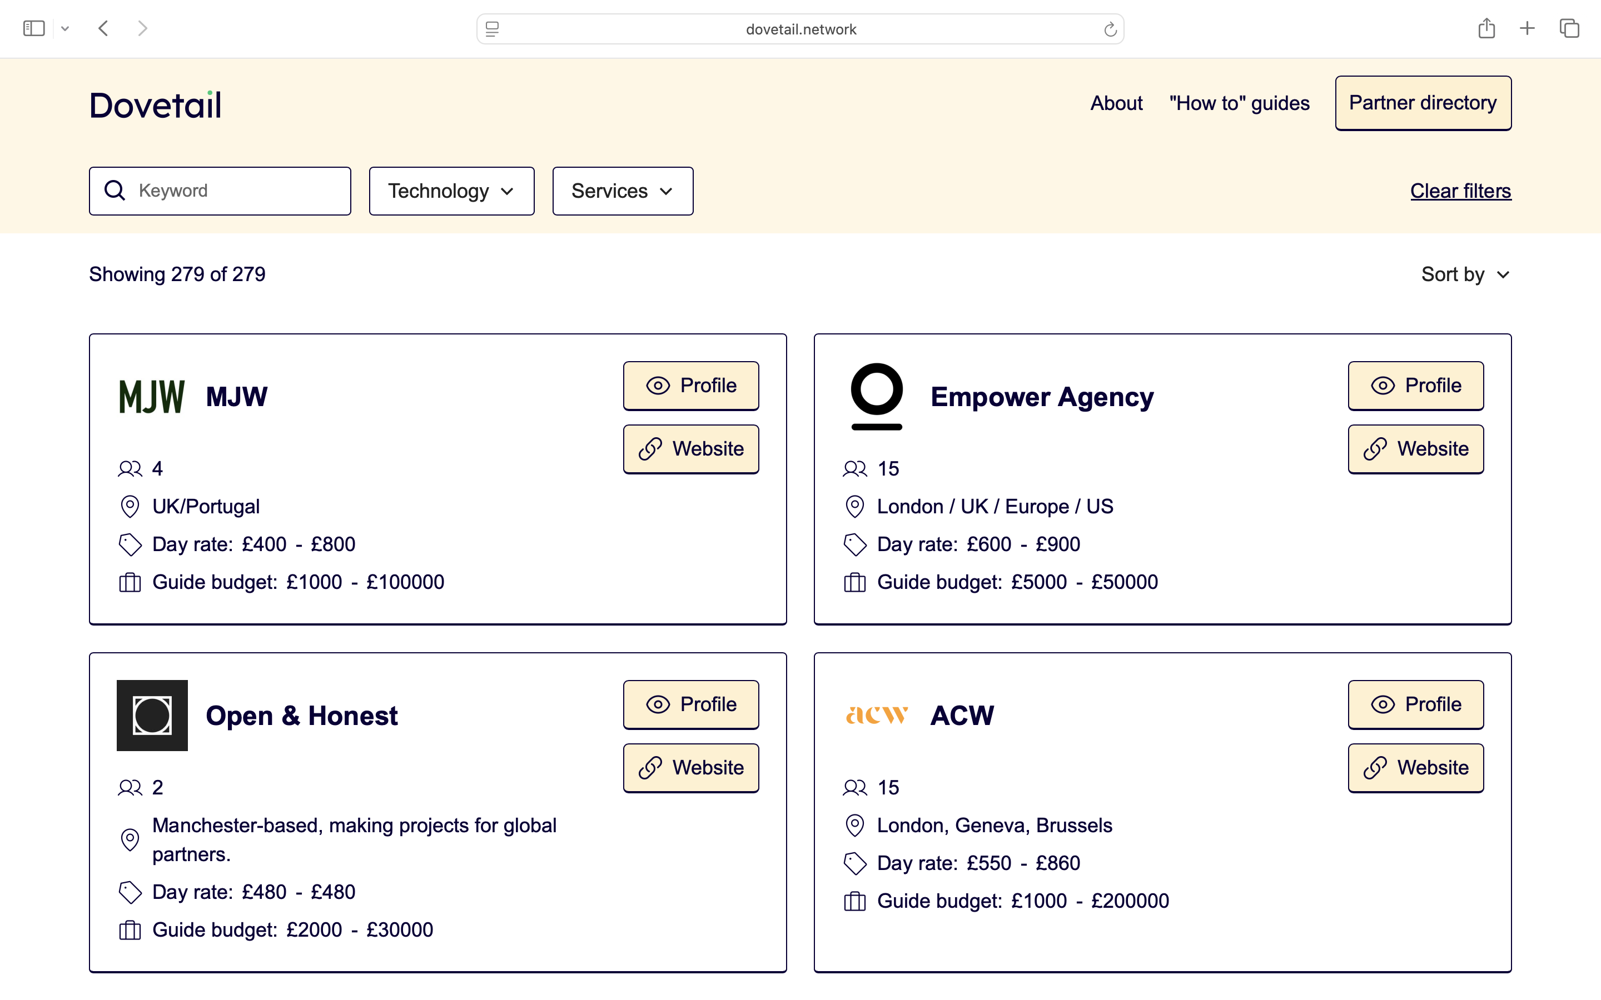Image resolution: width=1601 pixels, height=1000 pixels.
Task: Go back using browser back arrow
Action: click(x=103, y=28)
